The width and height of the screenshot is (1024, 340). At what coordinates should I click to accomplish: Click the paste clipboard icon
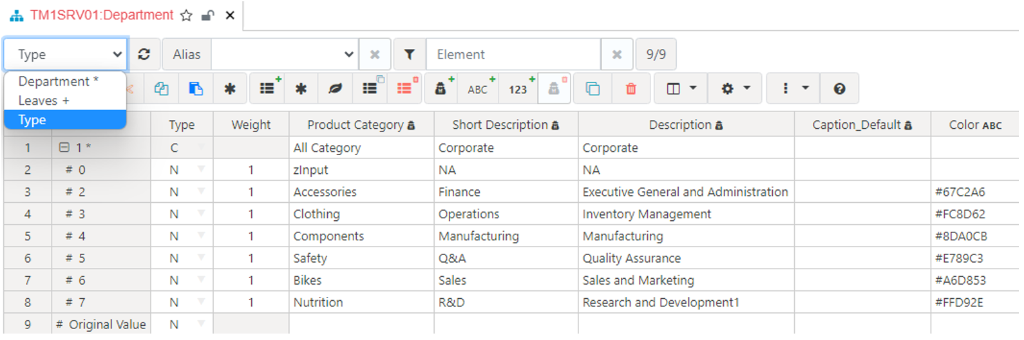(196, 89)
